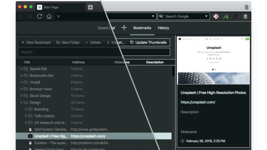Expand the Branding subfolder
The height and width of the screenshot is (150, 267).
coord(26,109)
